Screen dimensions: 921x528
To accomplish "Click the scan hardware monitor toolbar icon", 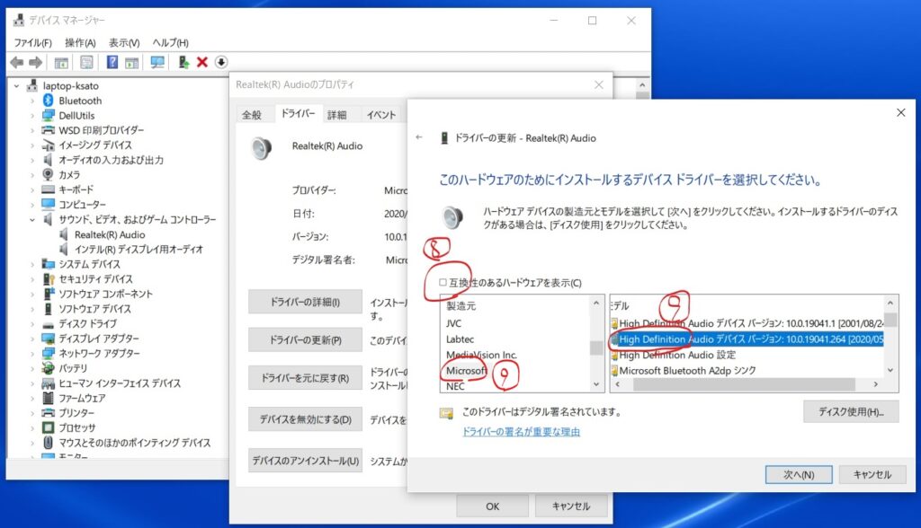I will (x=157, y=62).
